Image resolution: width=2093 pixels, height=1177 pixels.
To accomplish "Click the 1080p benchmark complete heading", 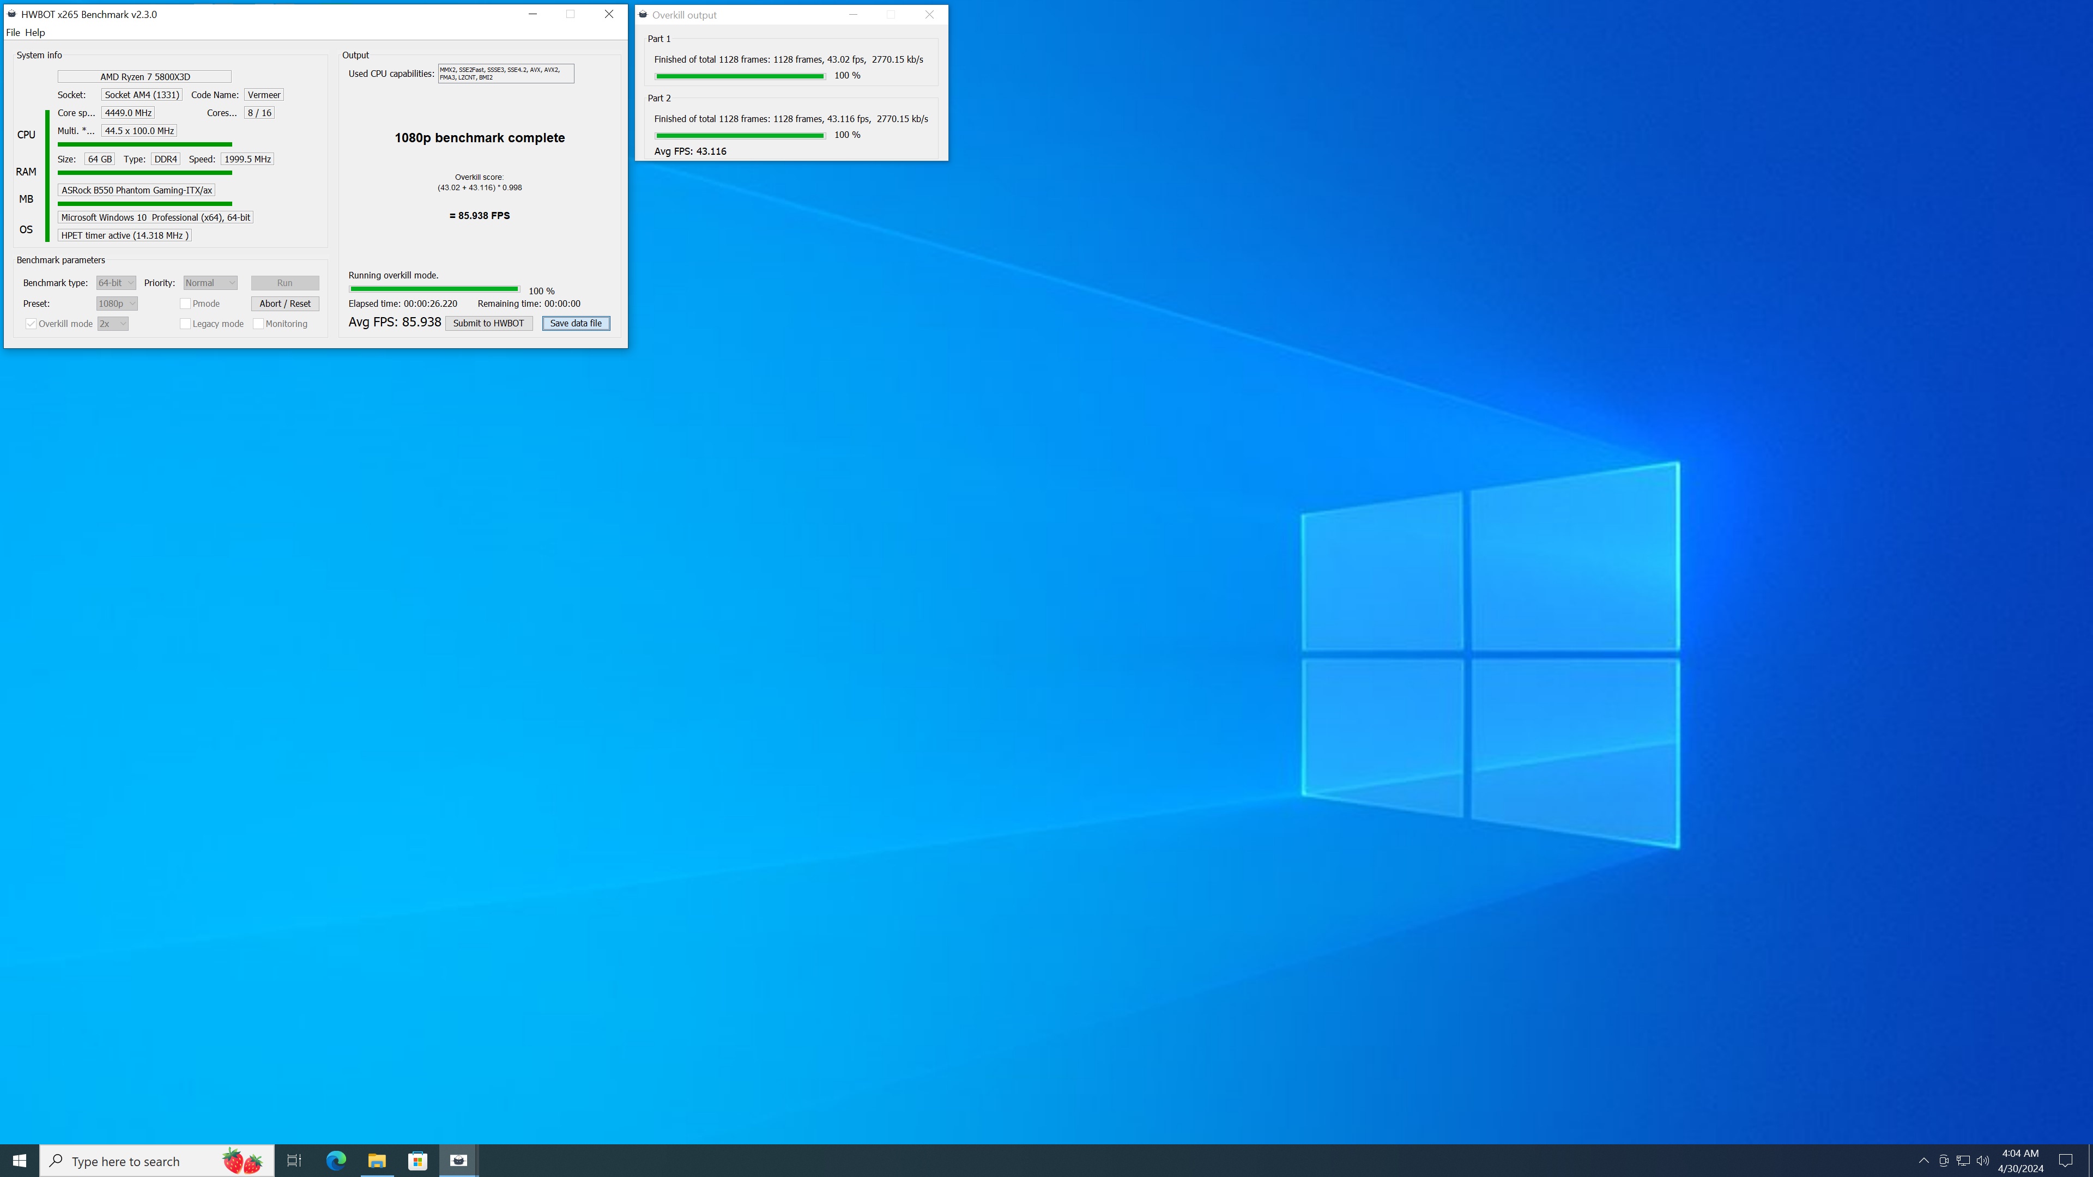I will tap(480, 138).
